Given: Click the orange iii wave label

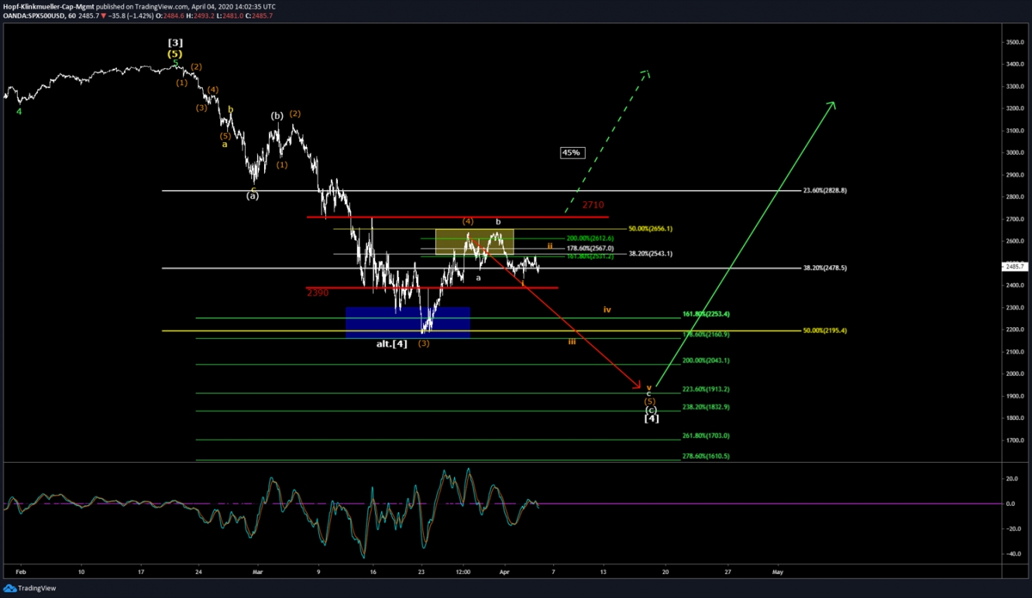Looking at the screenshot, I should 572,341.
